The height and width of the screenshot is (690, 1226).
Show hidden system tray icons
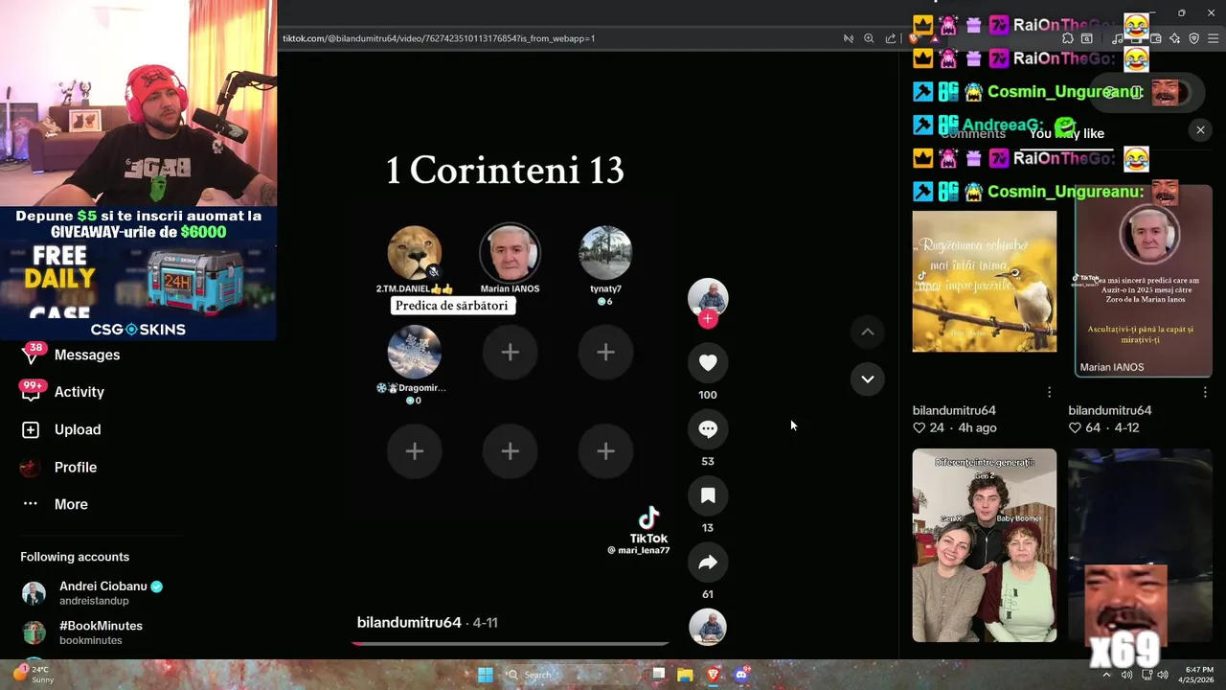(1107, 675)
